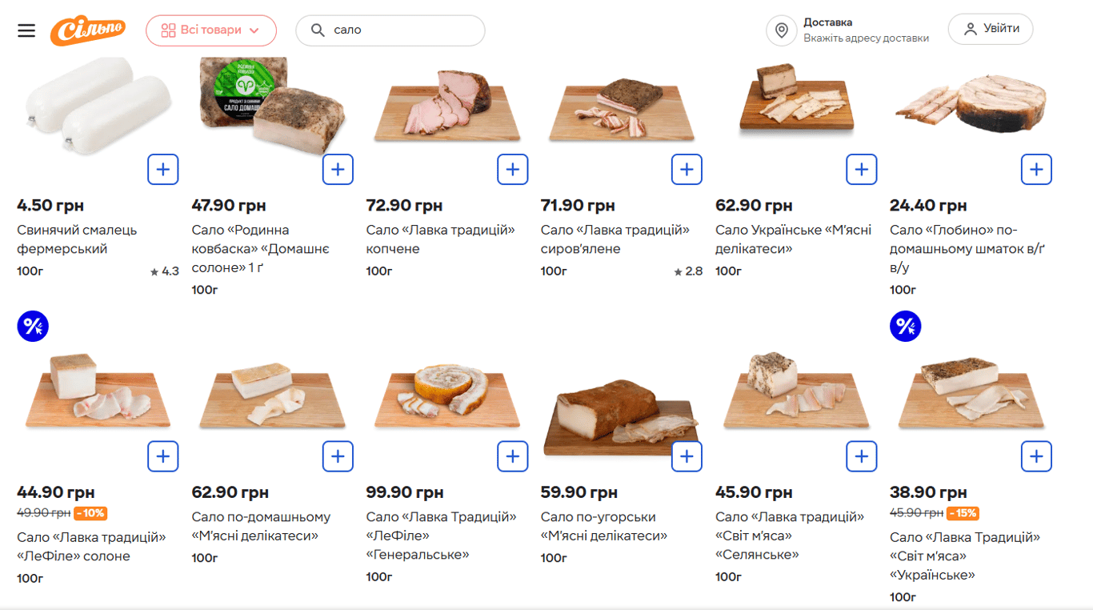Add Сало по-угорськи to cart
The height and width of the screenshot is (610, 1093).
tap(687, 456)
